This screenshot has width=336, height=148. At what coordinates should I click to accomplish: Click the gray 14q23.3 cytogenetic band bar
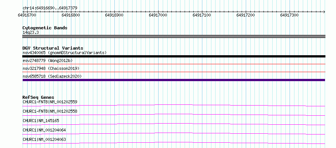pos(174,36)
